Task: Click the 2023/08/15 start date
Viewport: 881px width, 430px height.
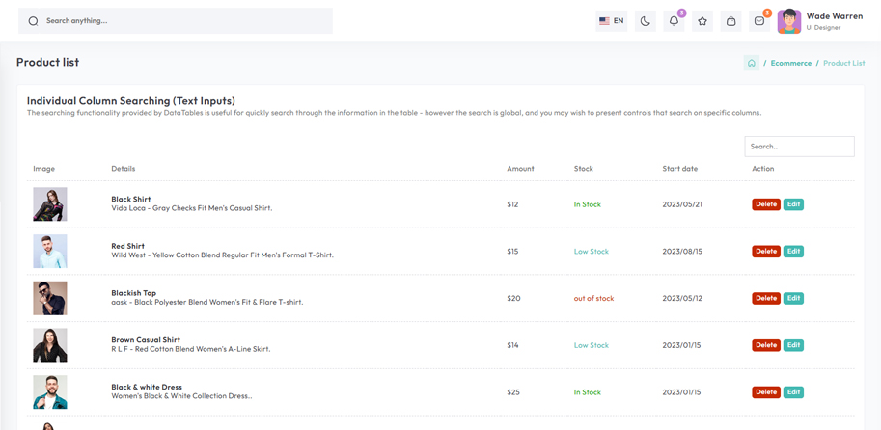Action: pyautogui.click(x=682, y=252)
